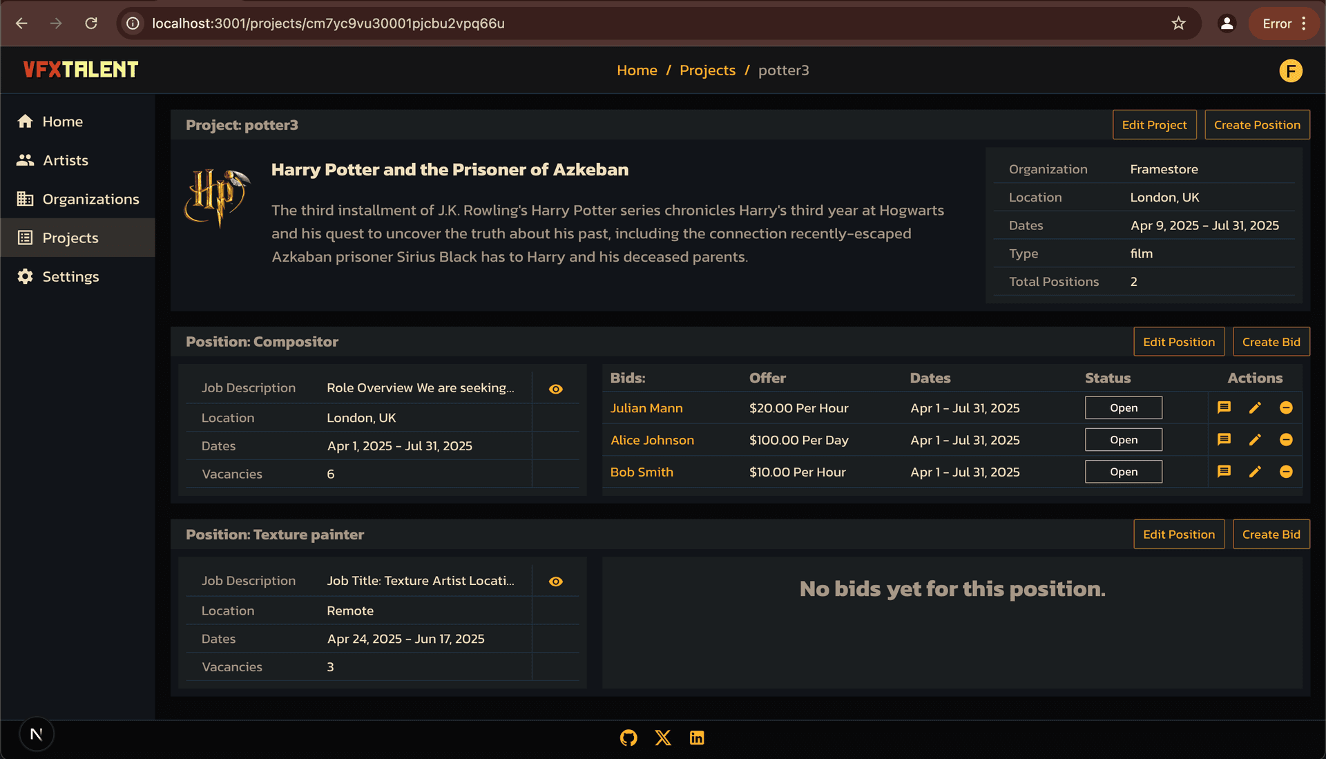Open the X (Twitter) footer link
Image resolution: width=1326 pixels, height=759 pixels.
coord(663,738)
